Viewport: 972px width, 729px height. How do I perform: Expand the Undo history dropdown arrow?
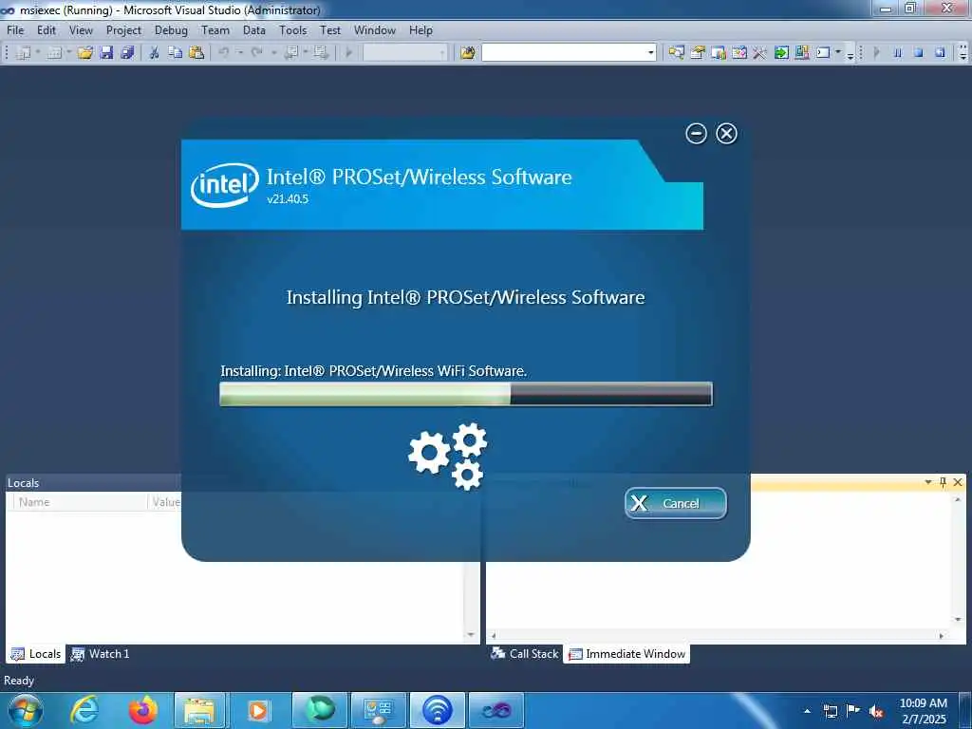(240, 53)
